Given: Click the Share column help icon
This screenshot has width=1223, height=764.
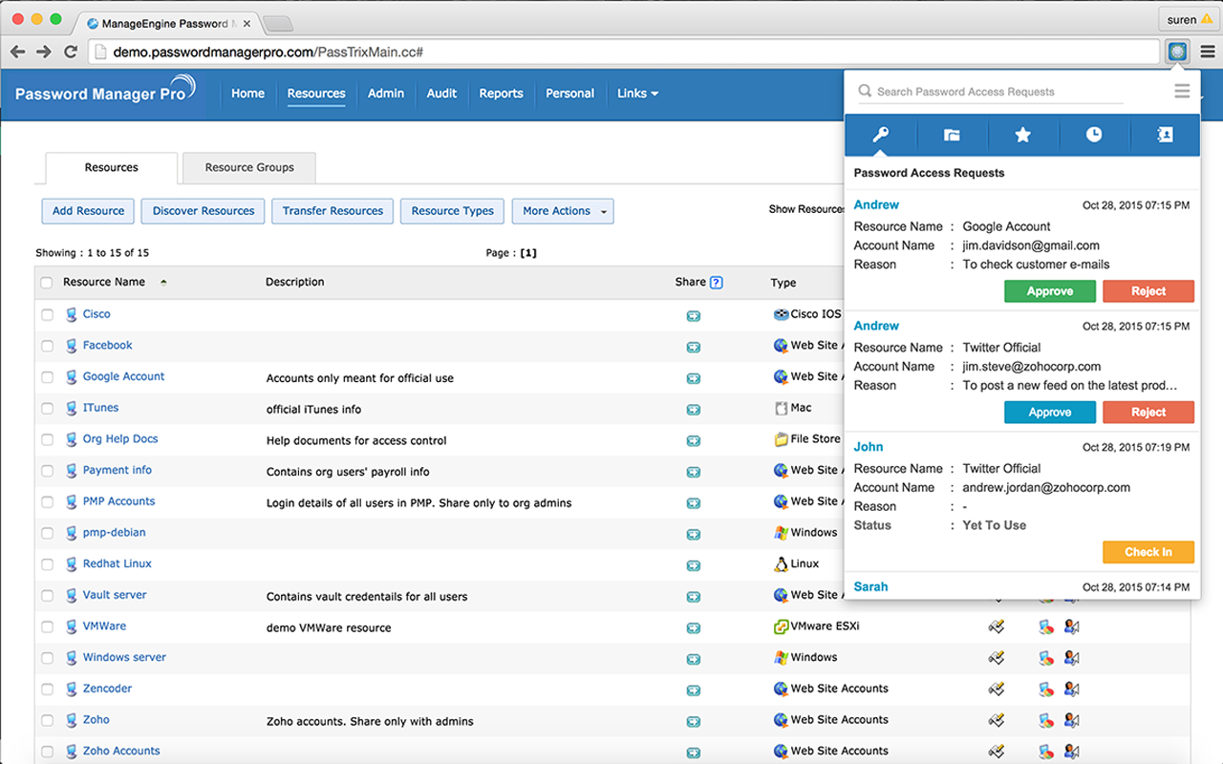Looking at the screenshot, I should 717,283.
